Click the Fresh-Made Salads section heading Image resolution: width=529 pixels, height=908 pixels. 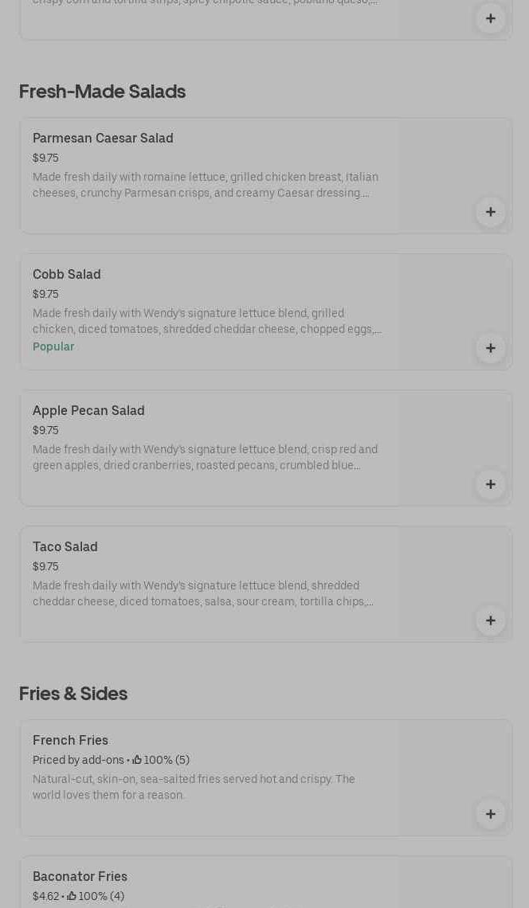click(102, 92)
